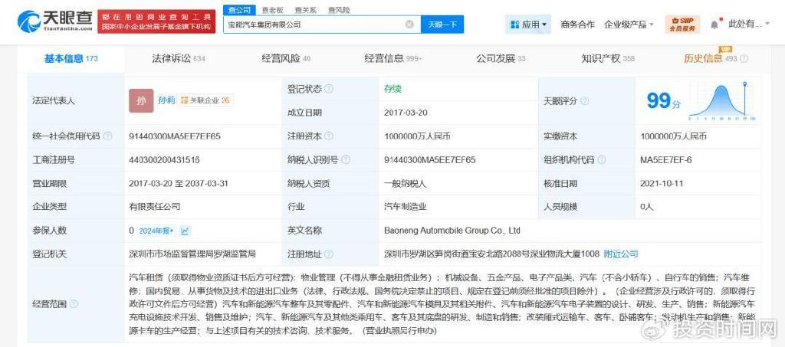This screenshot has width=785, height=347.
Task: Select the English name Baoneng Automobile Group
Action: (452, 231)
